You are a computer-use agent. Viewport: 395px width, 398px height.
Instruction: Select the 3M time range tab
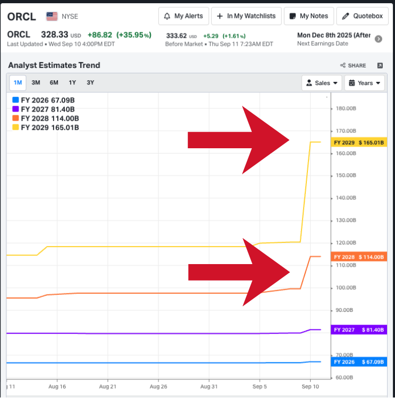point(36,83)
